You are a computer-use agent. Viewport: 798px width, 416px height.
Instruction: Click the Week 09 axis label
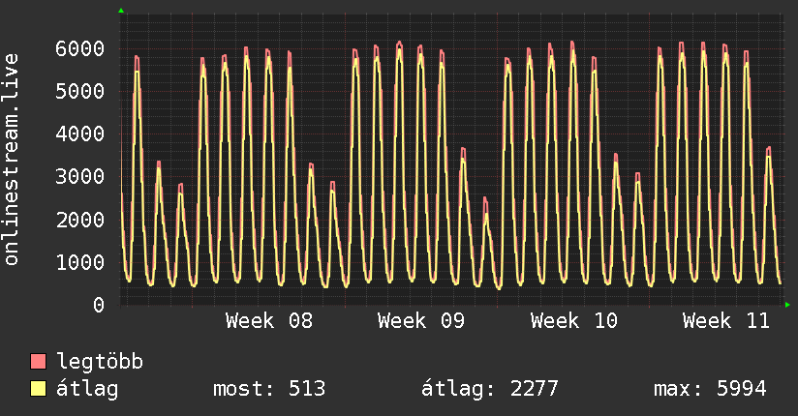pos(421,321)
